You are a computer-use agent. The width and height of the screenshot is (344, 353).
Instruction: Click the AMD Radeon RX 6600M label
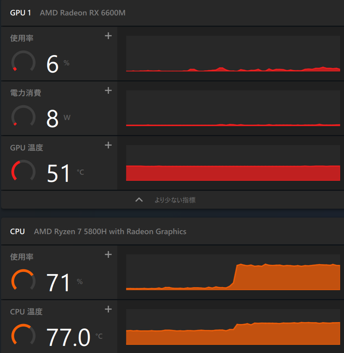coord(82,13)
